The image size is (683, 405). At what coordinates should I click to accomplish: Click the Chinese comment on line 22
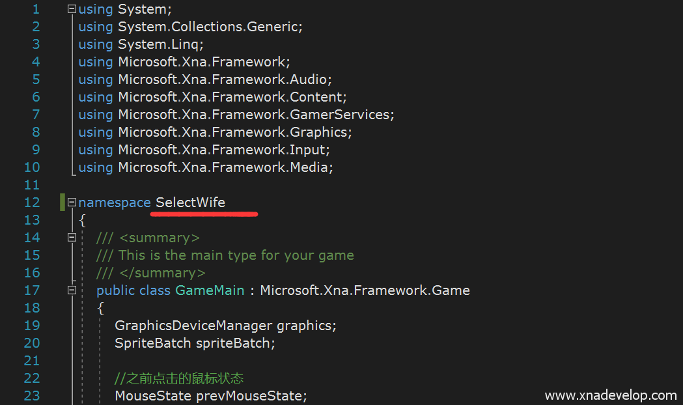[179, 378]
